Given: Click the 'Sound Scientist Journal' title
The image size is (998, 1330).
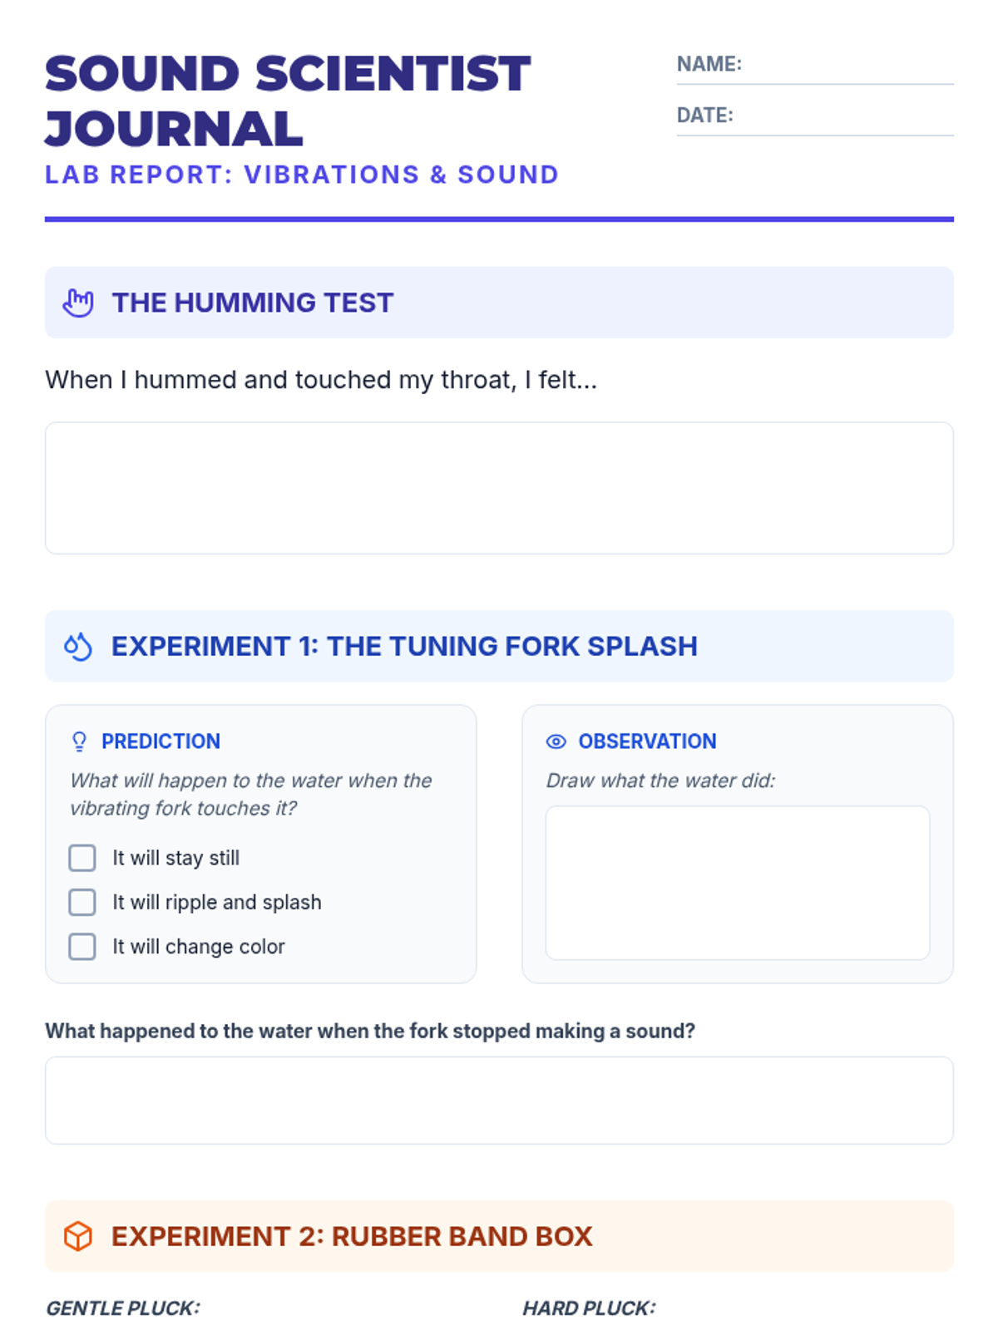Looking at the screenshot, I should (x=287, y=101).
